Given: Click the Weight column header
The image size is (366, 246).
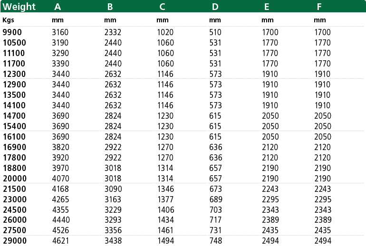Looking at the screenshot, I should coord(19,7).
